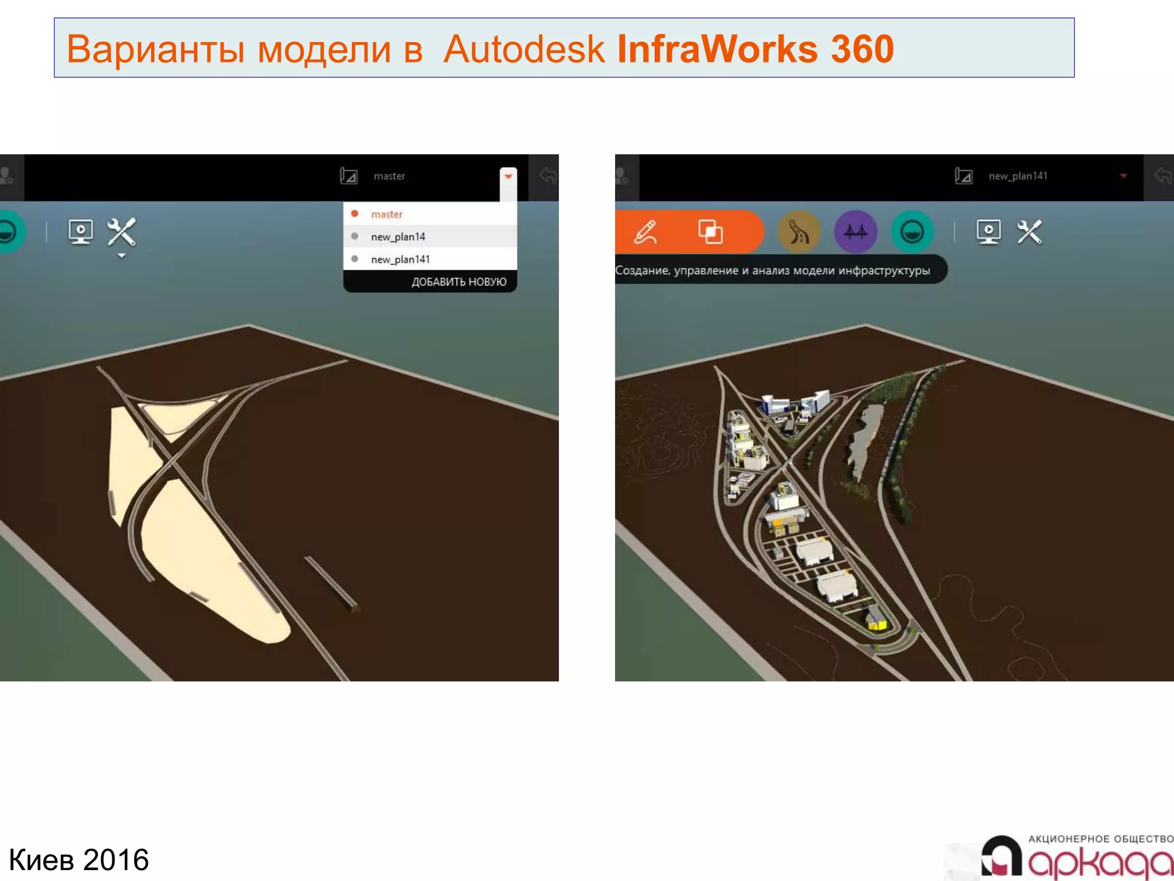The image size is (1174, 881).
Task: Click new_plan141 label in right proposal selector
Action: coord(1018,176)
